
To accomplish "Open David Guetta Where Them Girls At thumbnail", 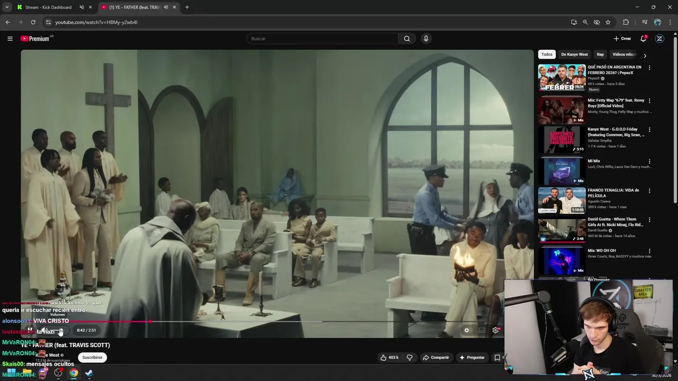I will 562,230.
